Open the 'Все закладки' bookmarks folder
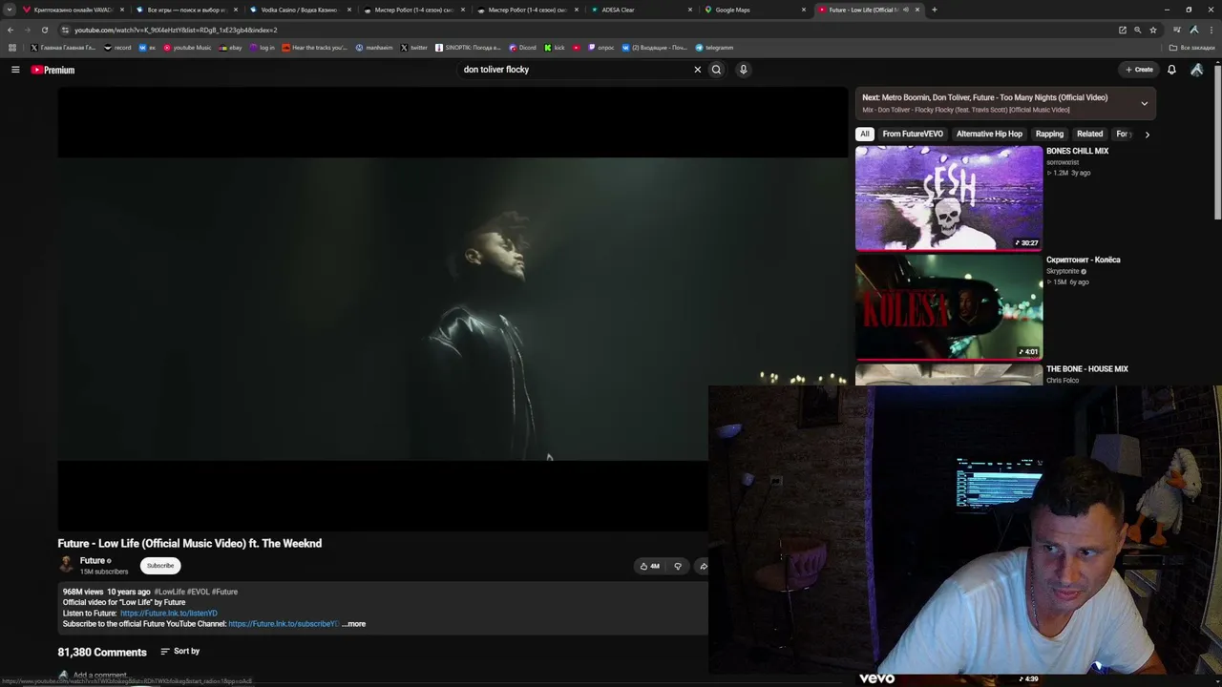The image size is (1222, 687). coord(1192,48)
